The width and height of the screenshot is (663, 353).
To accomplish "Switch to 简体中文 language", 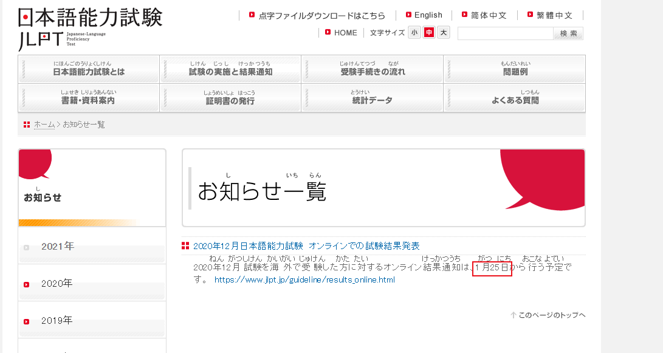I will tap(489, 15).
